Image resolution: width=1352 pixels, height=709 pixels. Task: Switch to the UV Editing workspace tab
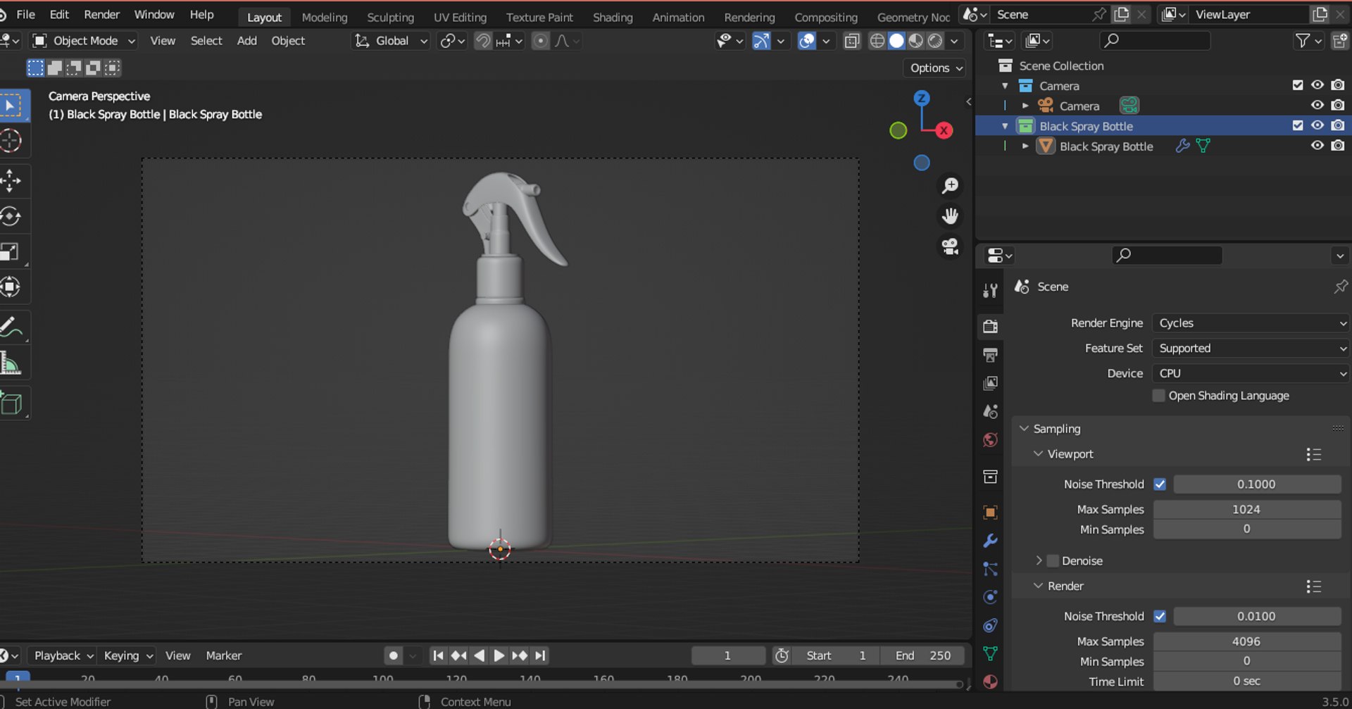pyautogui.click(x=460, y=18)
